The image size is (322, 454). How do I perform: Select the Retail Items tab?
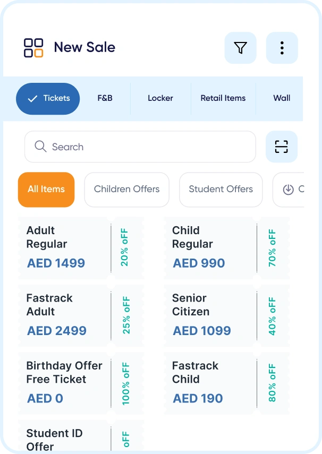click(x=223, y=98)
